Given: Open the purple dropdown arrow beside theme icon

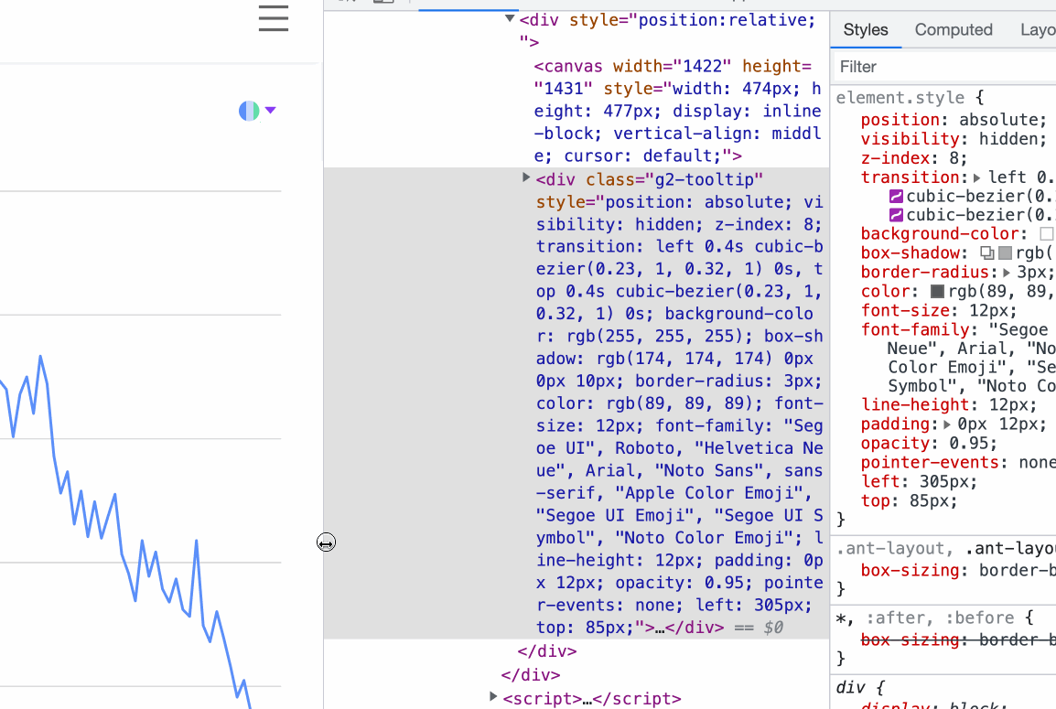Looking at the screenshot, I should [271, 110].
